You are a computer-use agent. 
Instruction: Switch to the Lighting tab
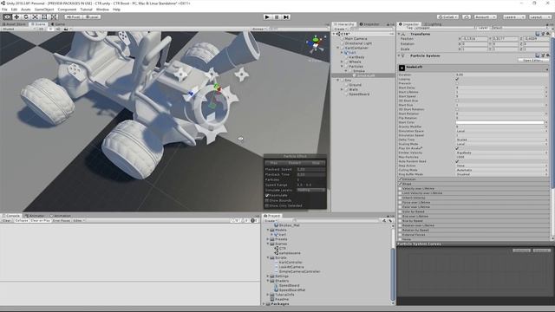pos(433,24)
